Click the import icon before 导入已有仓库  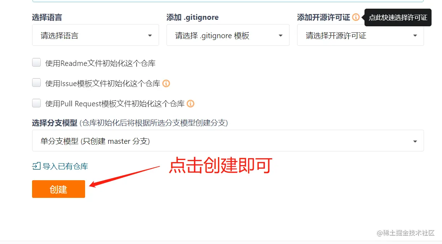pyautogui.click(x=36, y=166)
